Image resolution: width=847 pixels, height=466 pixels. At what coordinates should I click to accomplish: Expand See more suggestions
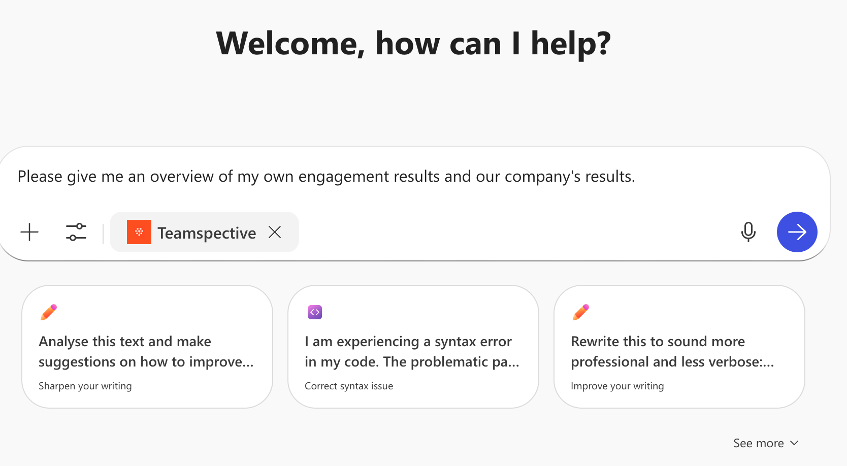[x=758, y=443]
